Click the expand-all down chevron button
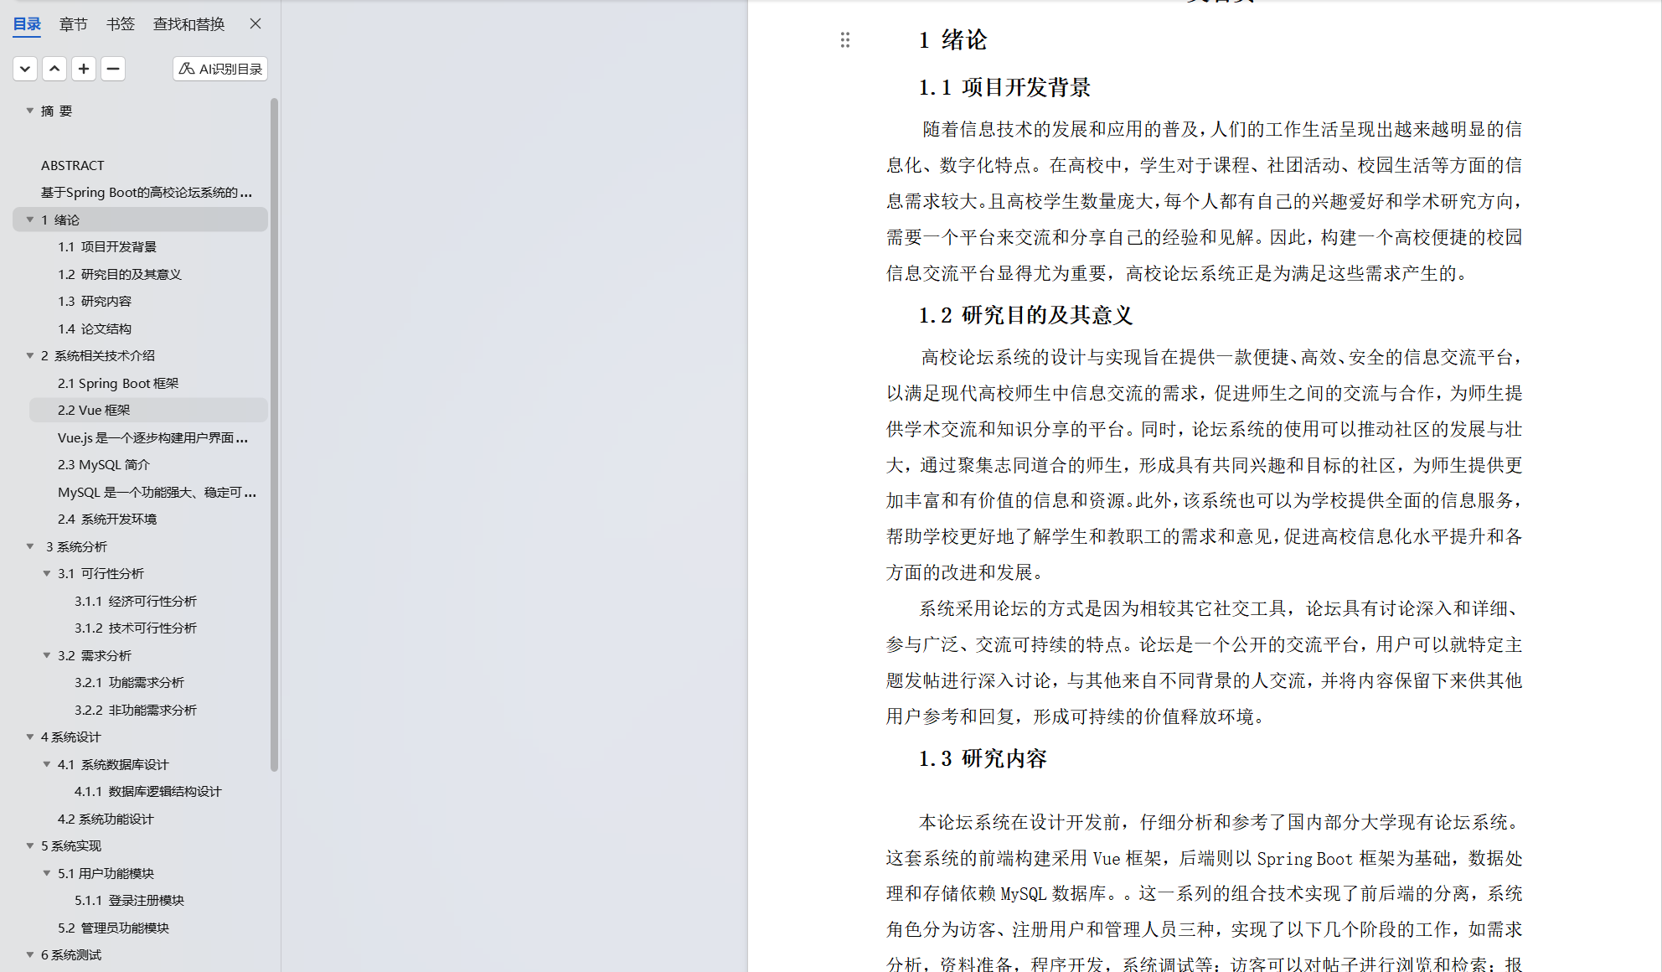This screenshot has height=972, width=1662. [25, 69]
